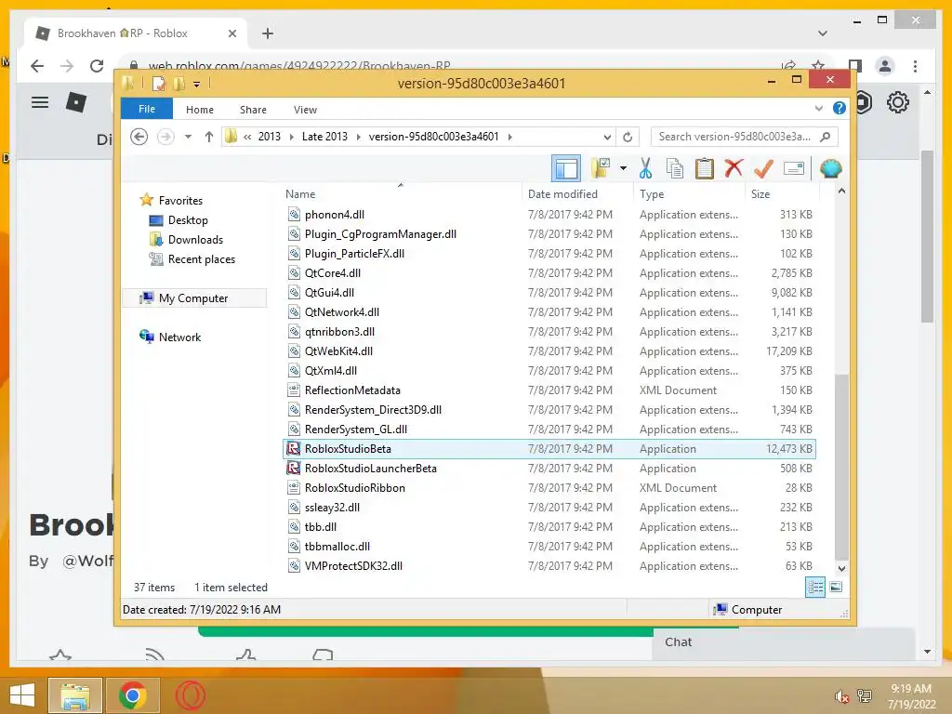This screenshot has width=952, height=714.
Task: Select Network in navigation pane
Action: pyautogui.click(x=179, y=337)
